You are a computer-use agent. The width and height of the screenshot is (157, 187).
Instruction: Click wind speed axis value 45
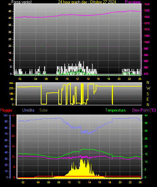click(x=10, y=11)
